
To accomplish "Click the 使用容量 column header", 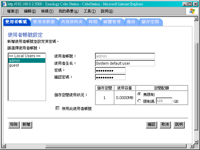I will tap(125, 88).
